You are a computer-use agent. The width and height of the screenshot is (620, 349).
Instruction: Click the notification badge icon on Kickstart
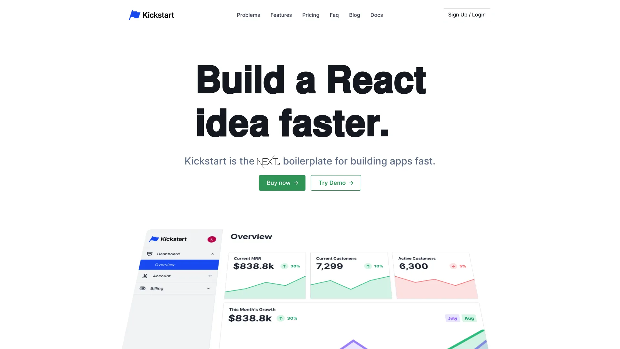[212, 239]
